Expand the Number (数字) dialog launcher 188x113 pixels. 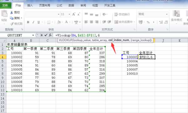167,29
